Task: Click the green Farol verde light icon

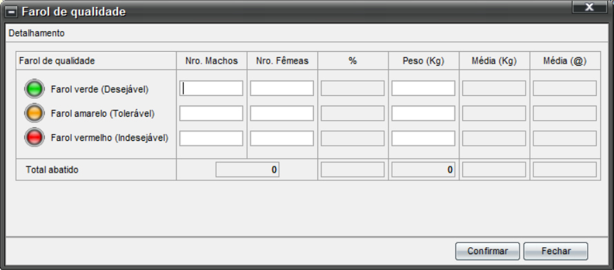Action: pyautogui.click(x=34, y=89)
